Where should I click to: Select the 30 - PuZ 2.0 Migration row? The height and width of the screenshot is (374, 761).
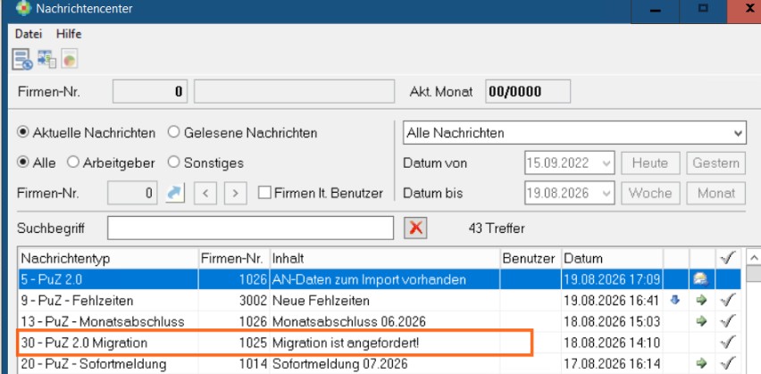pos(380,343)
